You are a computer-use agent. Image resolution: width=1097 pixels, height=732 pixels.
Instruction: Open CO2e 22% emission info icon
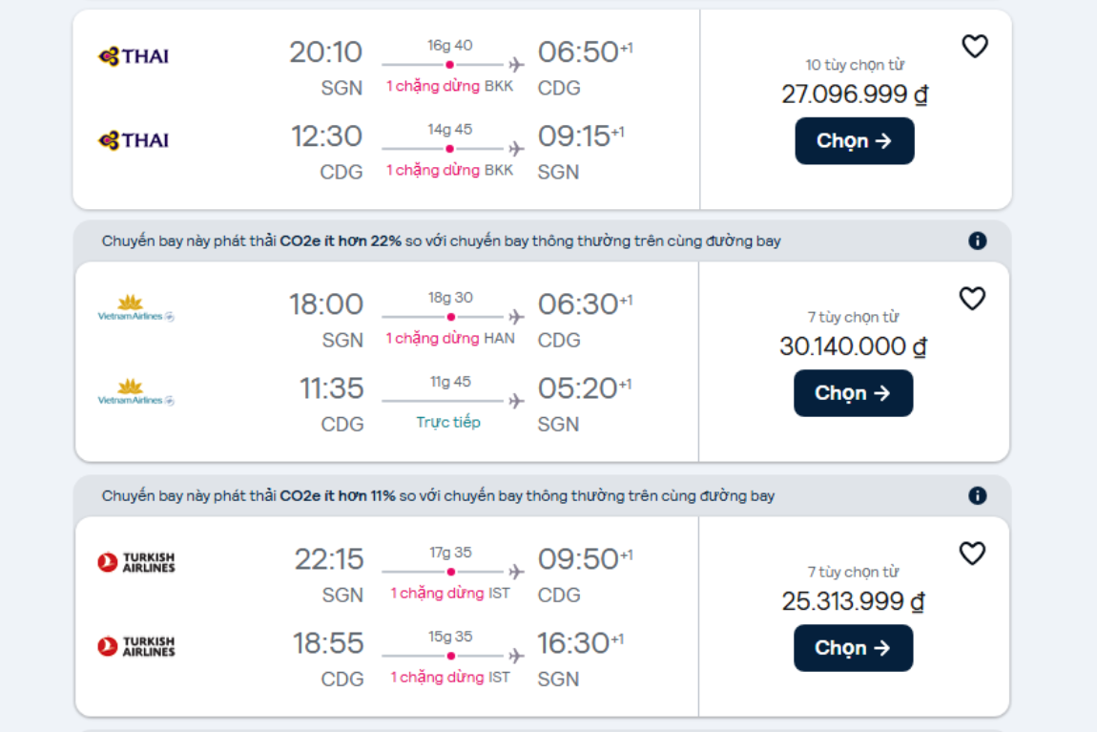978,241
